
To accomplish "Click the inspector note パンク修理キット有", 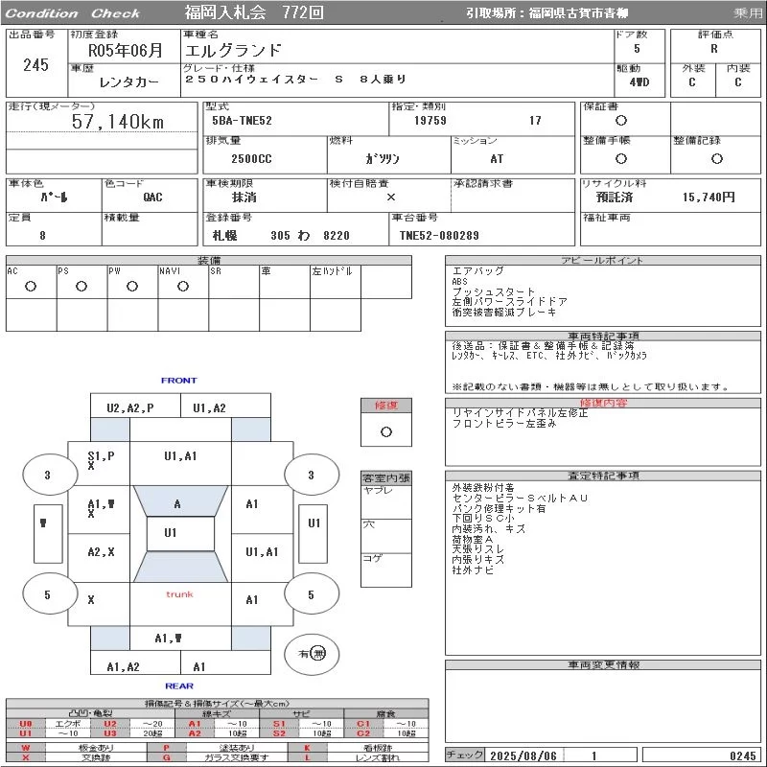I will [x=499, y=508].
